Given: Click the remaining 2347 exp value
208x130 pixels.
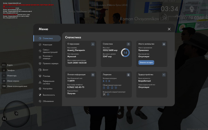Looking at the screenshot, I should click(107, 57).
